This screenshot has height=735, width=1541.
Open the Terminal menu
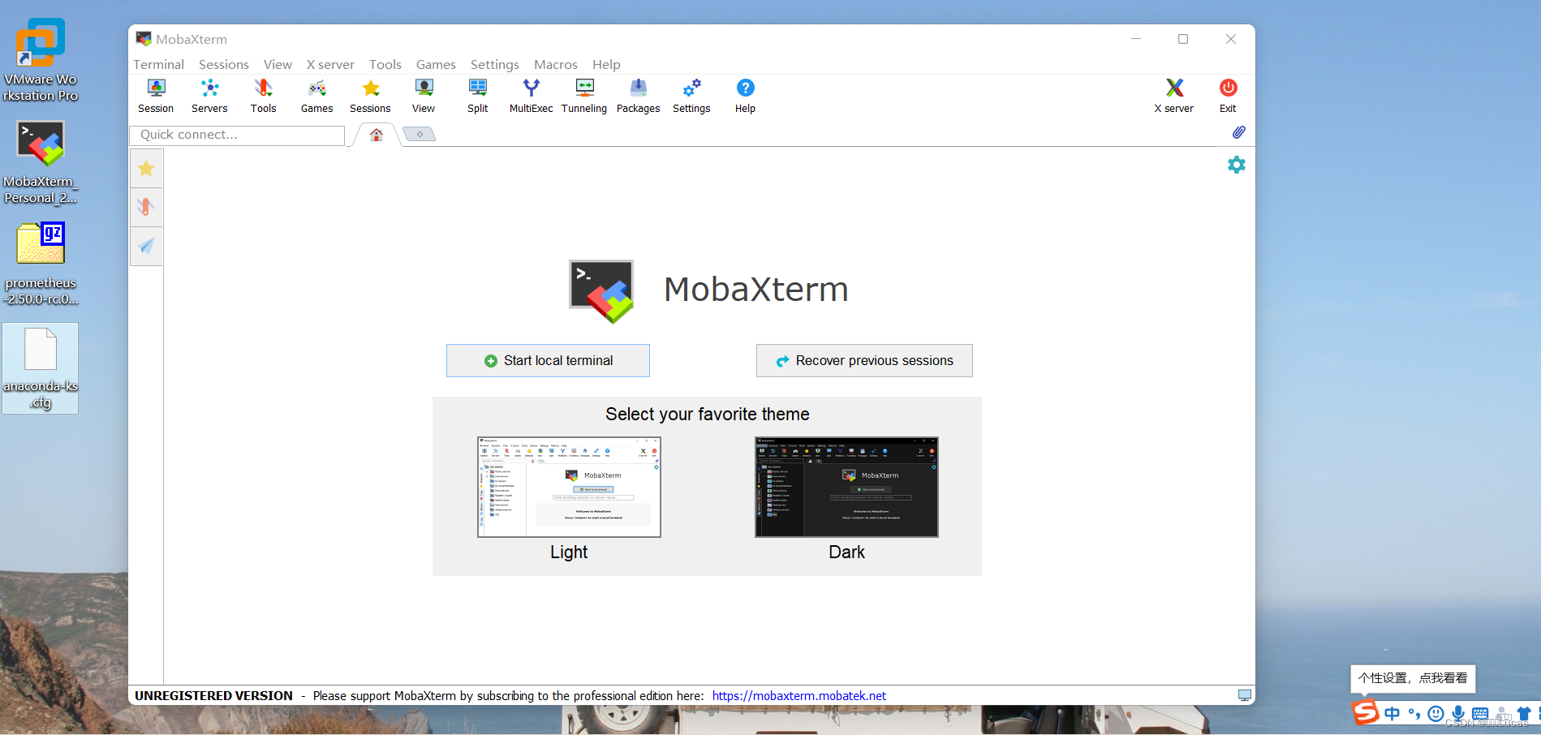click(158, 64)
